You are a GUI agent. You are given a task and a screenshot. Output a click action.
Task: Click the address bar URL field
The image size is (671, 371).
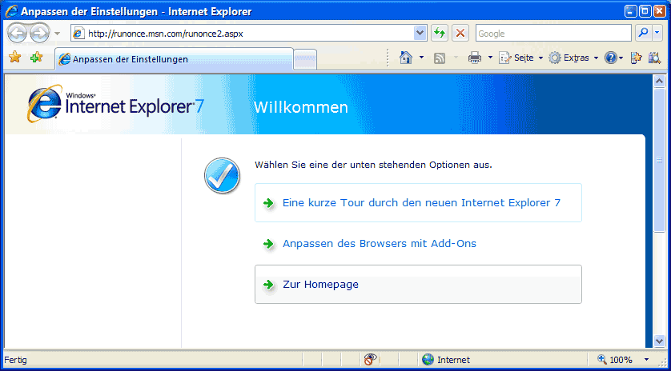[250, 34]
